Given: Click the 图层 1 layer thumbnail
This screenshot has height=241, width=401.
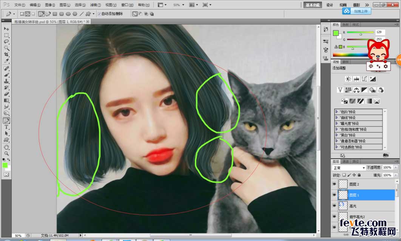Looking at the screenshot, I should click(x=343, y=195).
